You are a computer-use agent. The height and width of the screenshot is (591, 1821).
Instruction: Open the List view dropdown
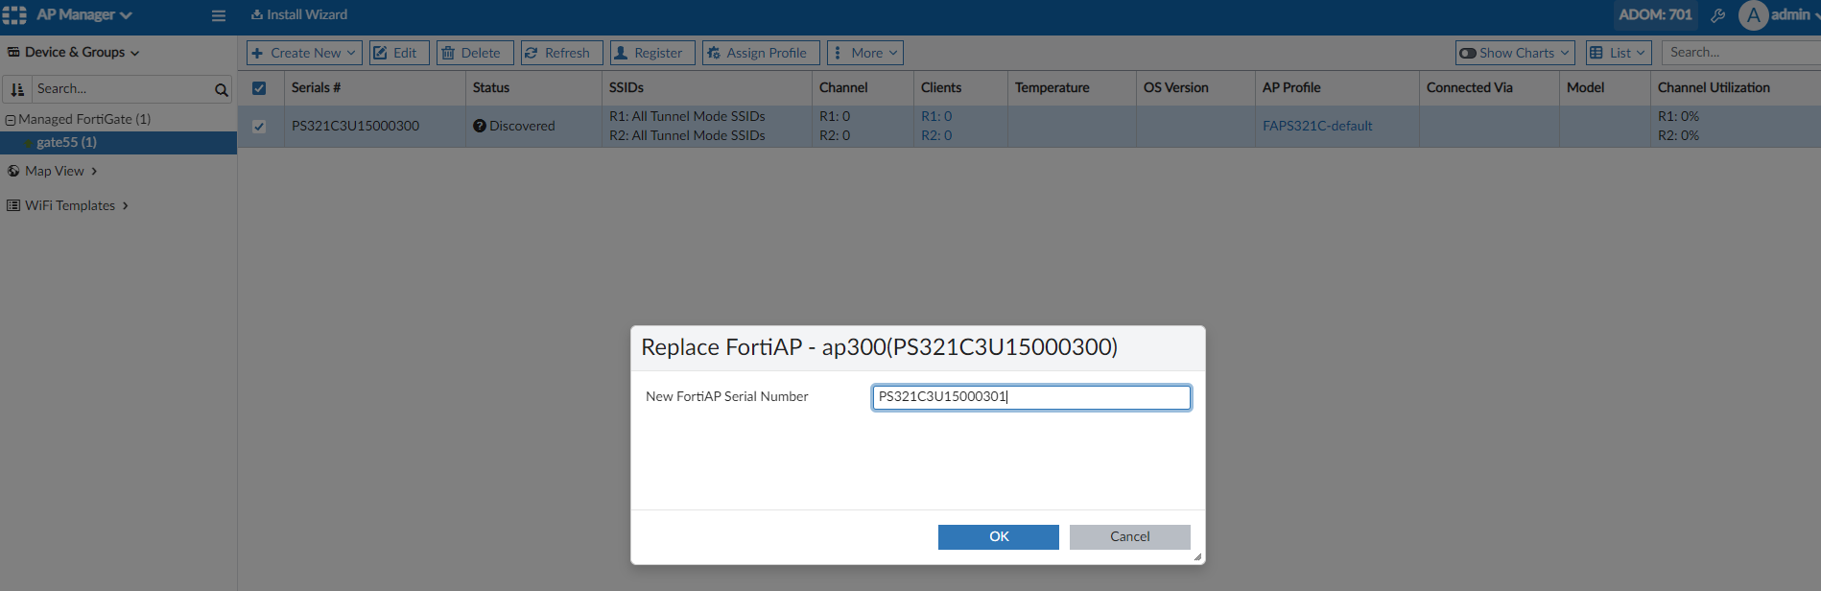point(1619,53)
